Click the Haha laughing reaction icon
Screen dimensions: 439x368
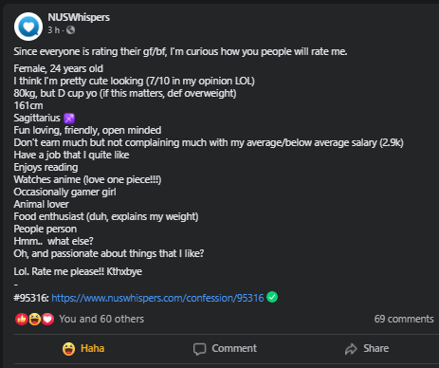pos(35,320)
